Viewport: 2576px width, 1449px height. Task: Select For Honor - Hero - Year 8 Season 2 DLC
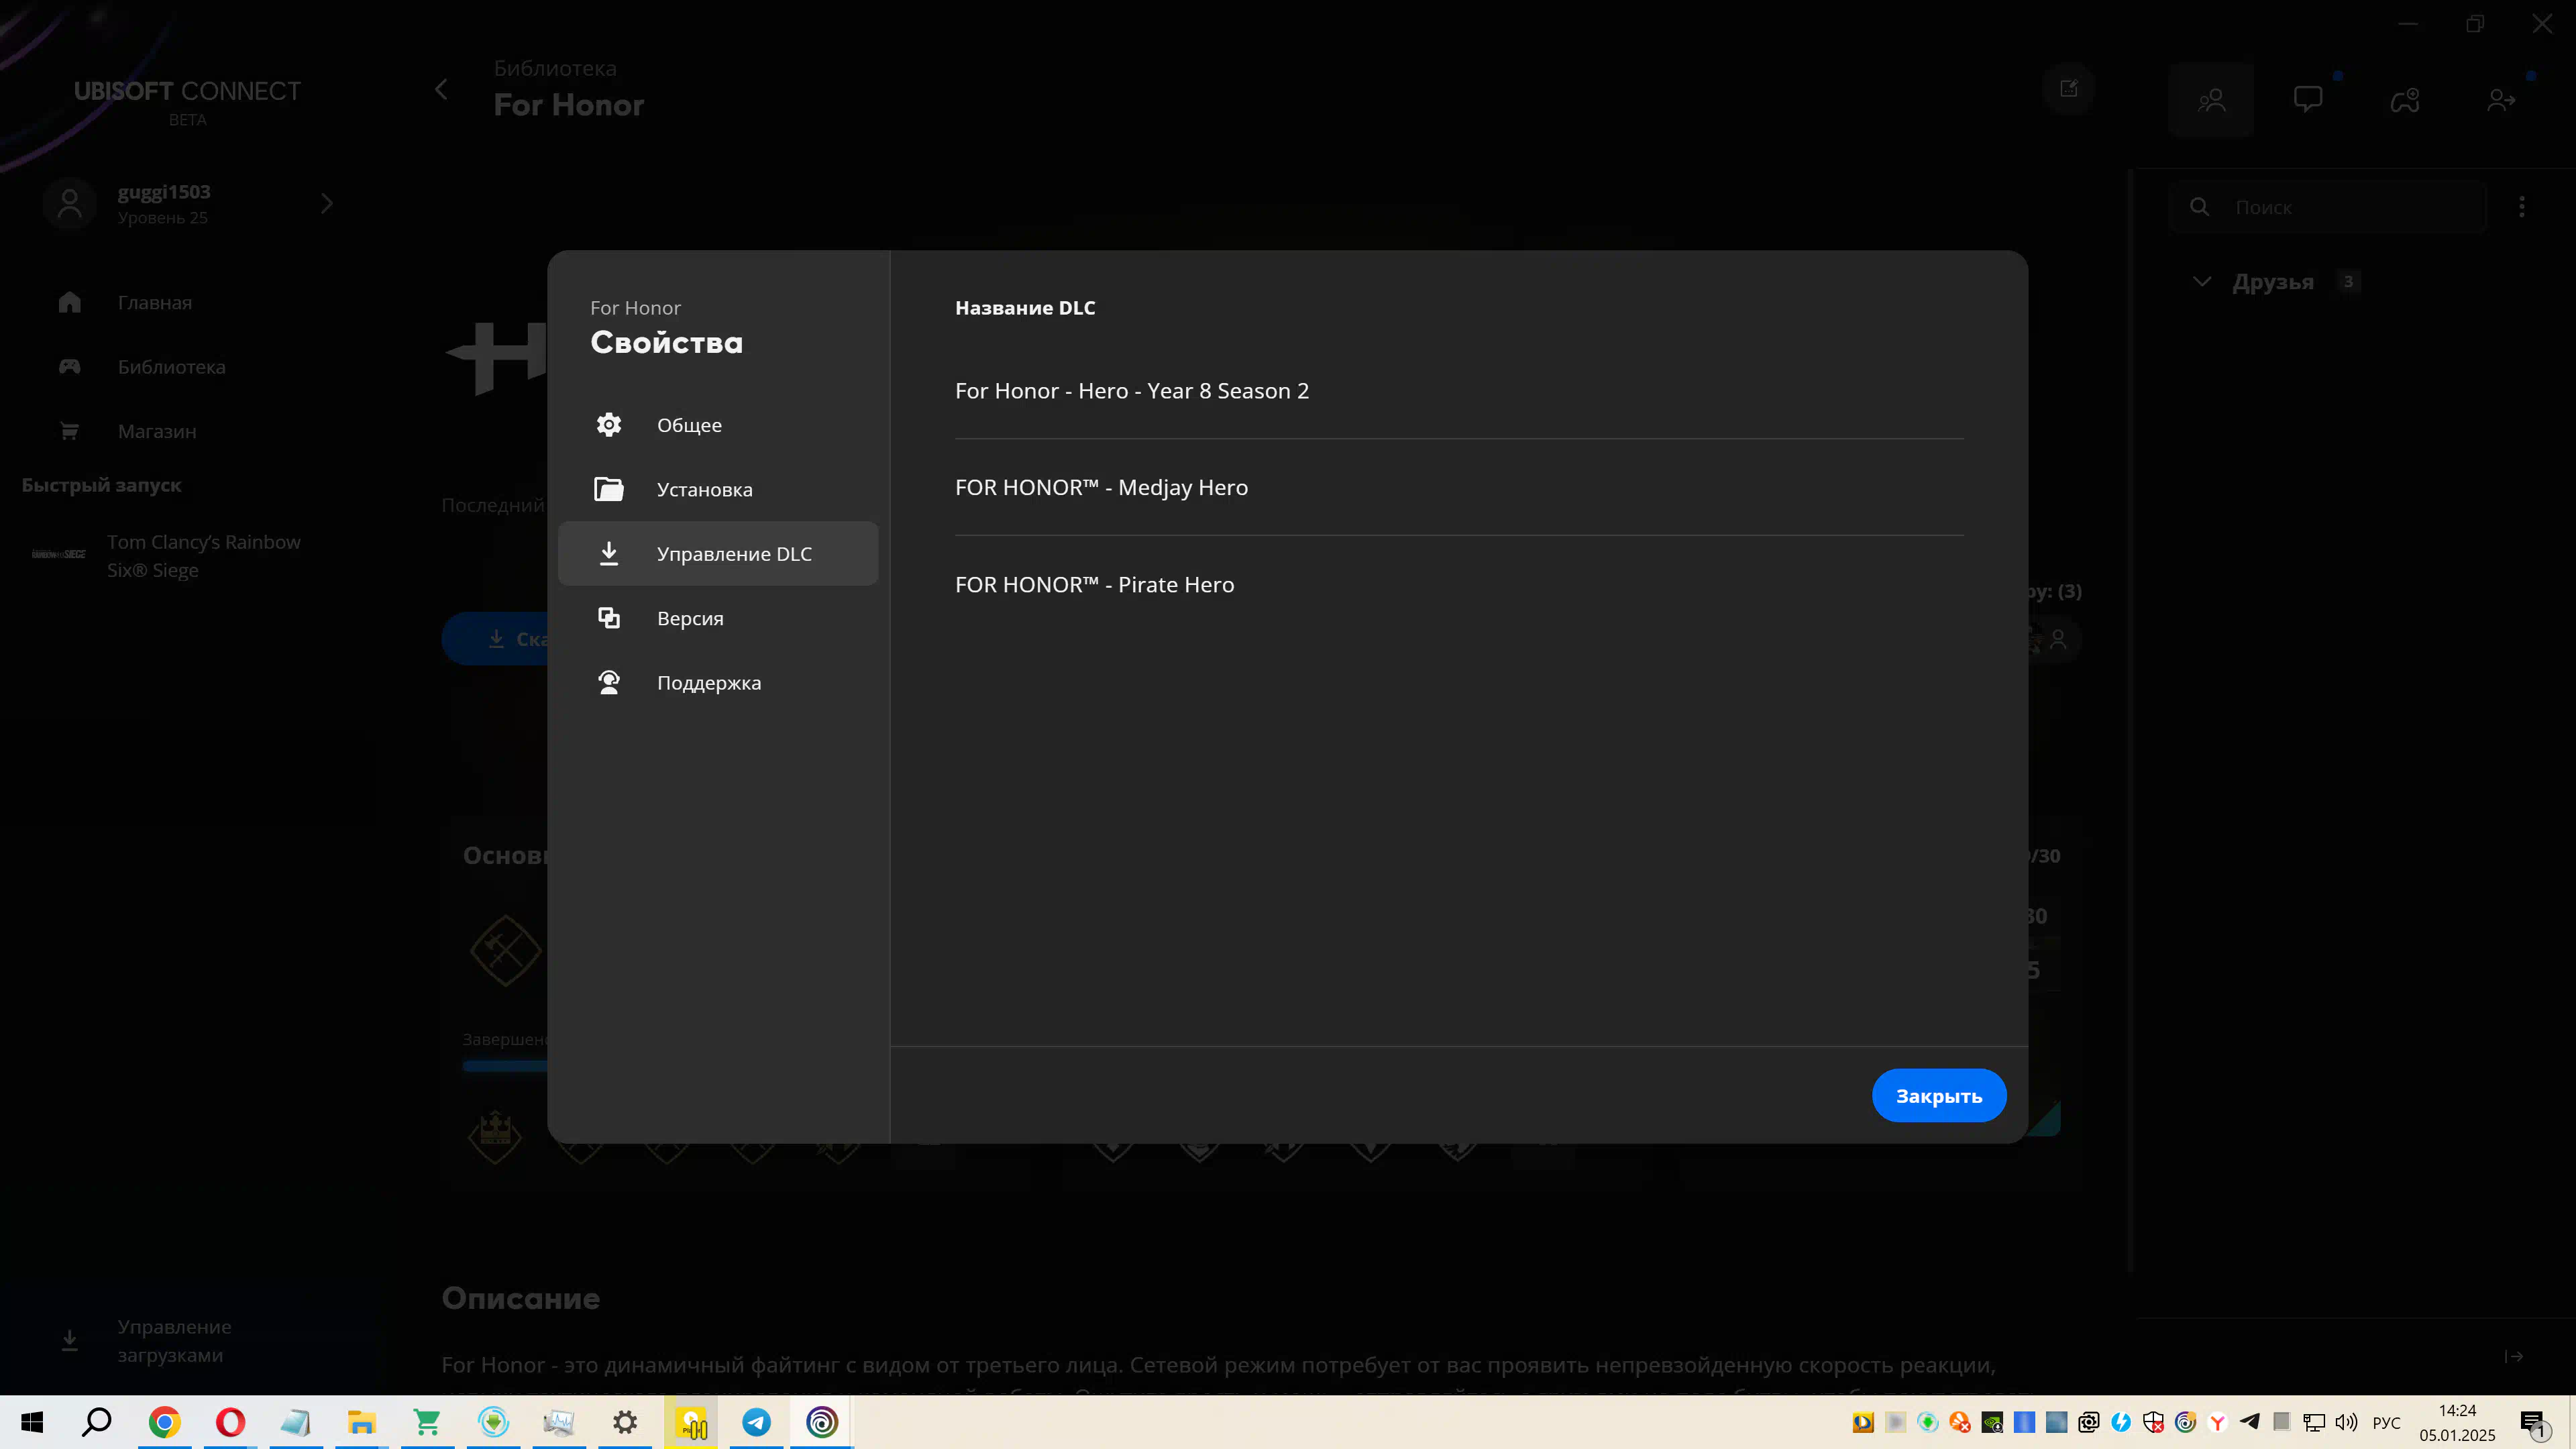(1459, 391)
